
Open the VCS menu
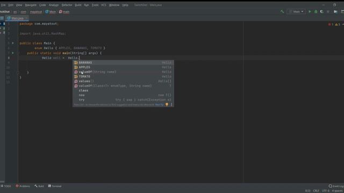point(104,5)
